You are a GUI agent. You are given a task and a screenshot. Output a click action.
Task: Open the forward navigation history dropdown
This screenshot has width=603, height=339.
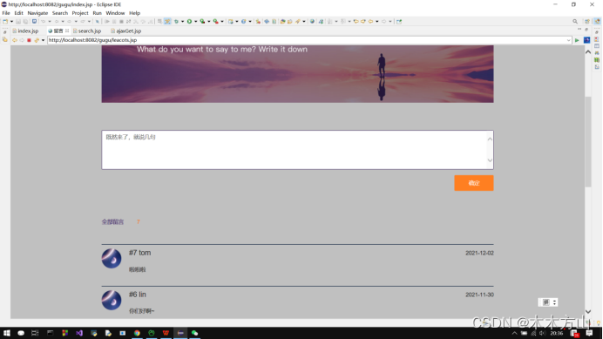point(390,22)
